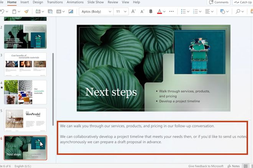Open the Aptos (Body) font name dropdown

point(95,12)
